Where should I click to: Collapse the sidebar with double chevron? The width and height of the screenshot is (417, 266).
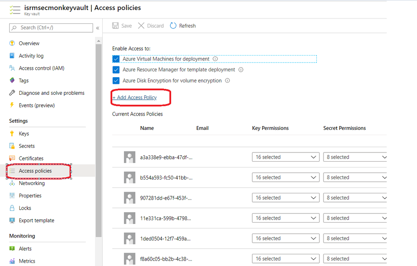click(x=98, y=28)
